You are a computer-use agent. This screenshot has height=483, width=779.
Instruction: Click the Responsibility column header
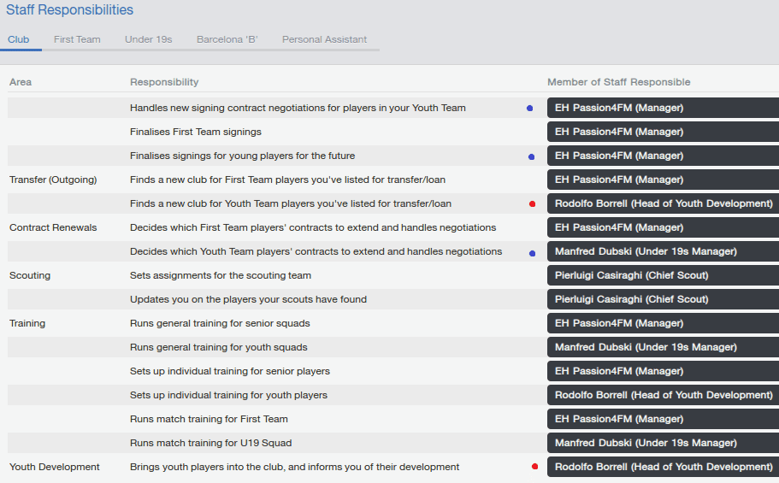pyautogui.click(x=164, y=82)
